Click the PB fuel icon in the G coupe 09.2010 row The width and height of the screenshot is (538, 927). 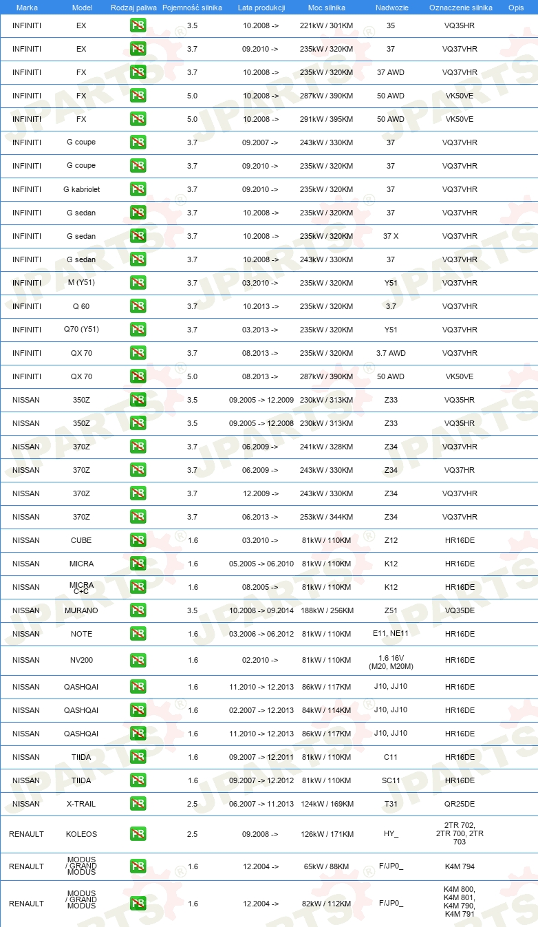click(x=138, y=166)
